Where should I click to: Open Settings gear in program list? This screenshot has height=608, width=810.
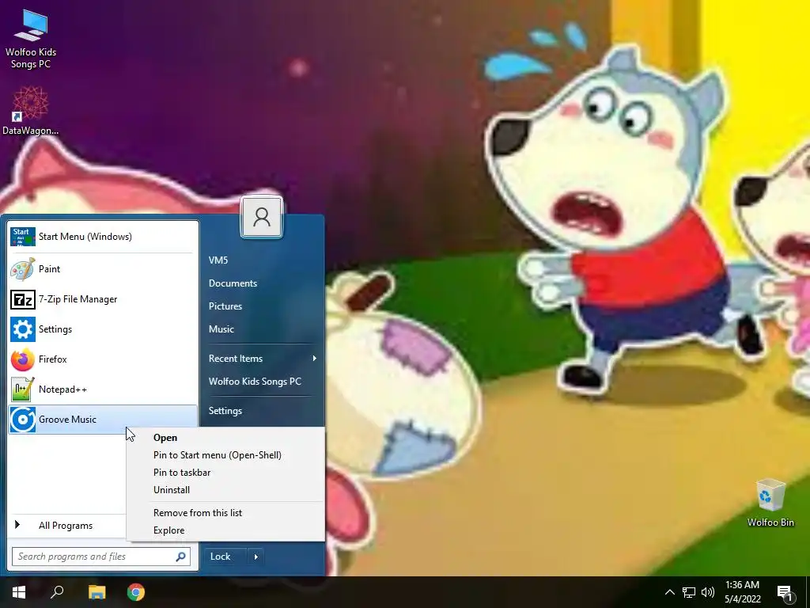pyautogui.click(x=23, y=329)
